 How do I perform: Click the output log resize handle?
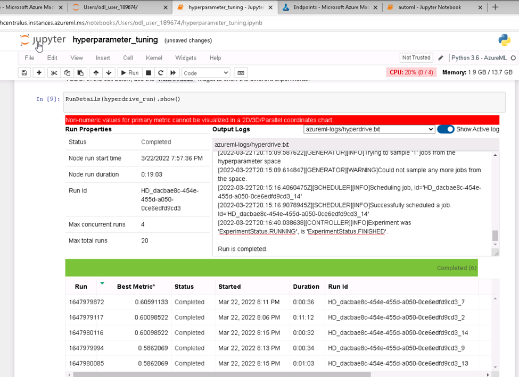tap(497, 253)
